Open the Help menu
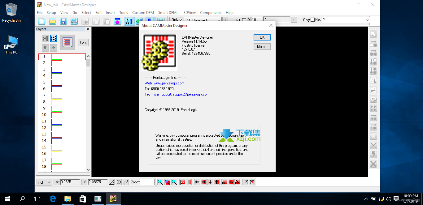This screenshot has width=423, height=205. [229, 13]
